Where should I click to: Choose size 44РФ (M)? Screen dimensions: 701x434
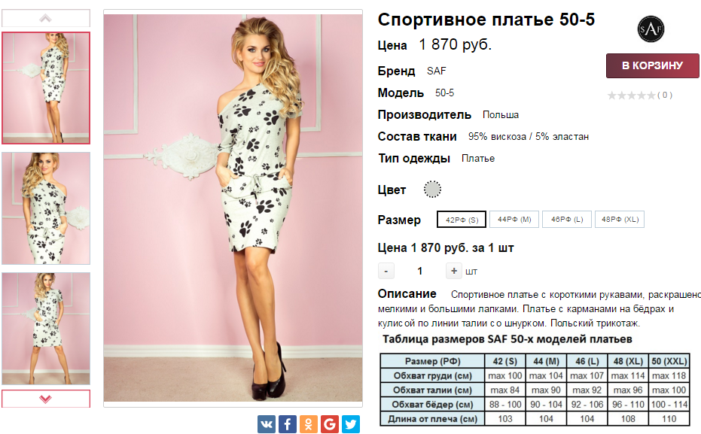514,219
